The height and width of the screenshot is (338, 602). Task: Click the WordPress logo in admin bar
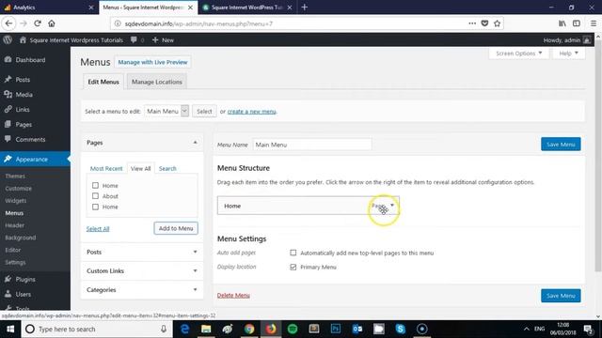coord(8,39)
